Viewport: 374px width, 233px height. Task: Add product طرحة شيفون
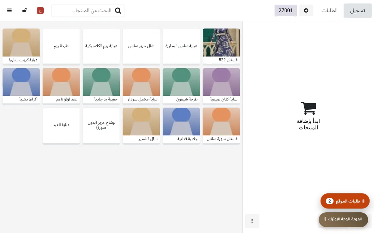click(x=181, y=86)
